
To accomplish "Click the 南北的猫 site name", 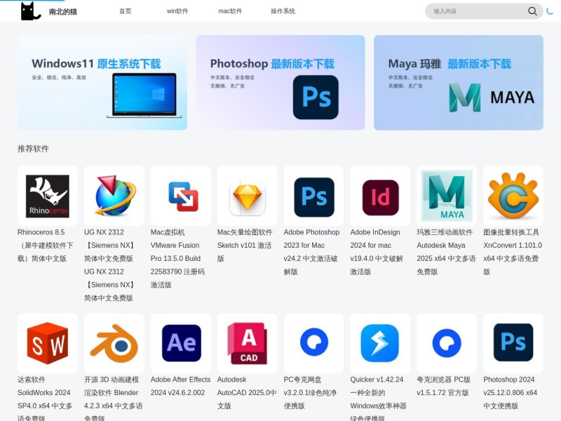I will point(63,11).
